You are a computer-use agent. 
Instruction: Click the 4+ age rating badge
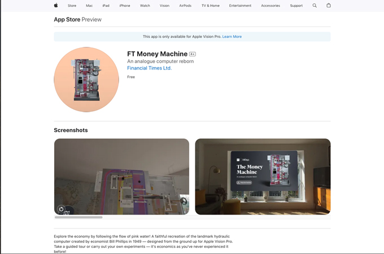pos(193,54)
